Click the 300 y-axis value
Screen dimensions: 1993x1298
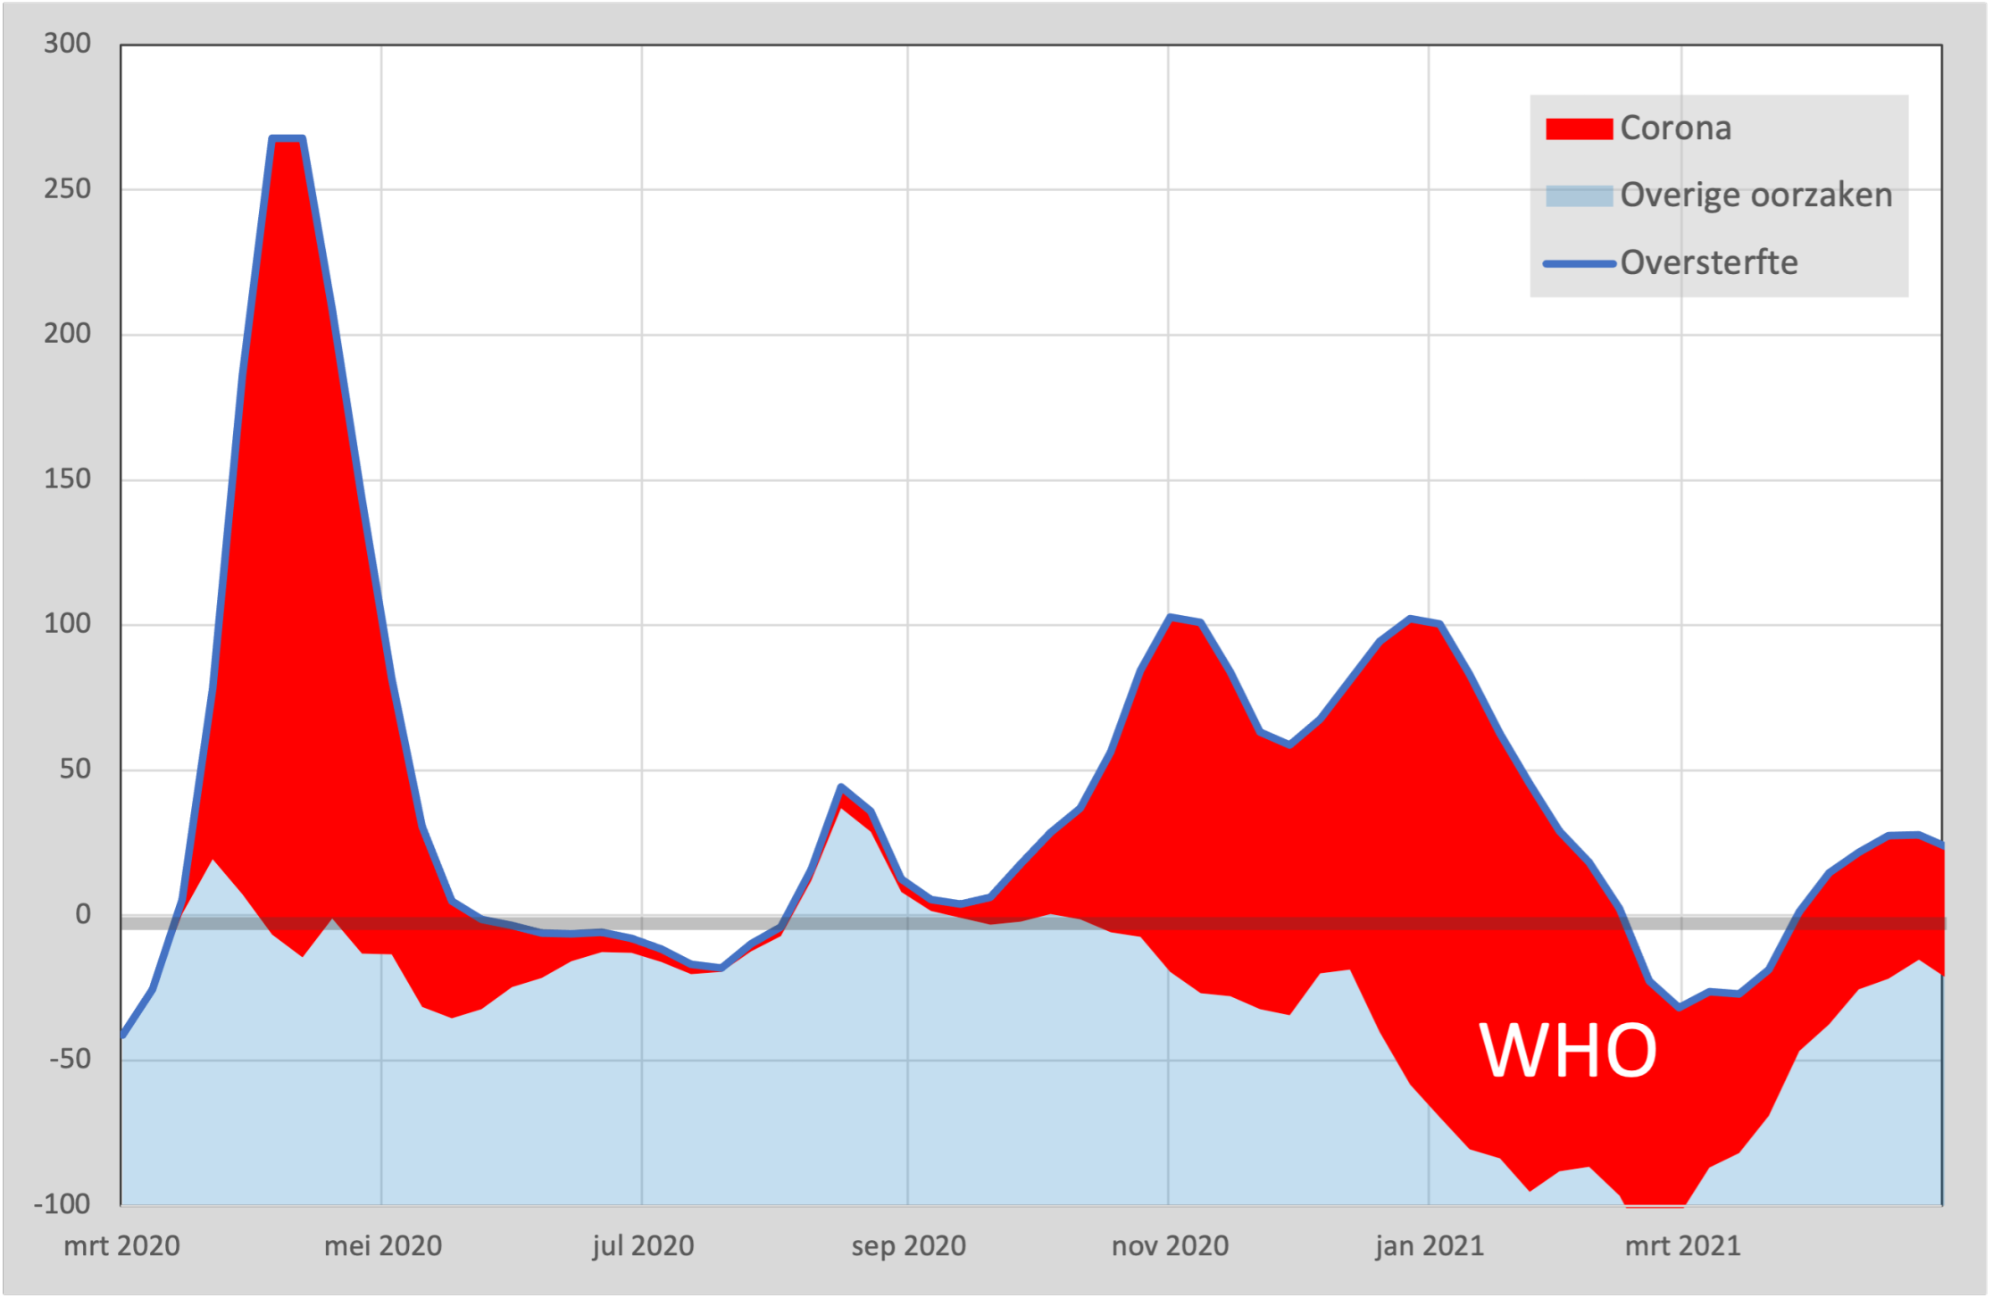[67, 44]
